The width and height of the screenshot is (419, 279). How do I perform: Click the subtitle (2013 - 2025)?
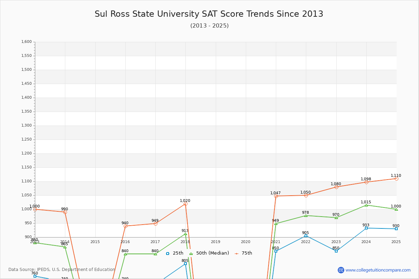point(209,26)
